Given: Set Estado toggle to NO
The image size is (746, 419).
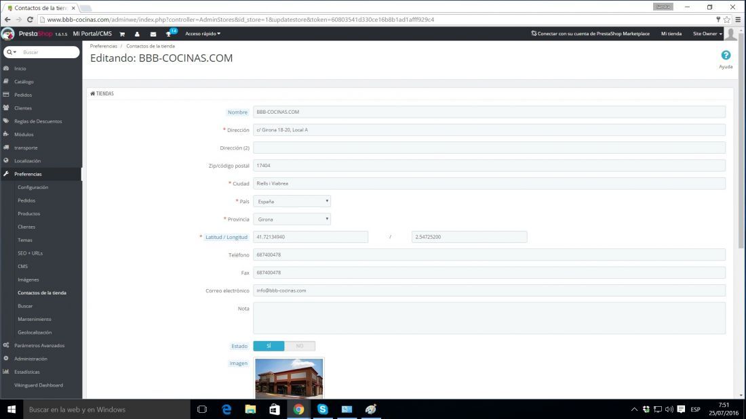Looking at the screenshot, I should coord(300,346).
